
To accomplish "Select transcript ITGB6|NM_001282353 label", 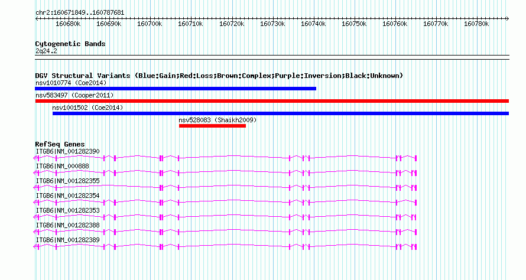I will (x=68, y=210).
